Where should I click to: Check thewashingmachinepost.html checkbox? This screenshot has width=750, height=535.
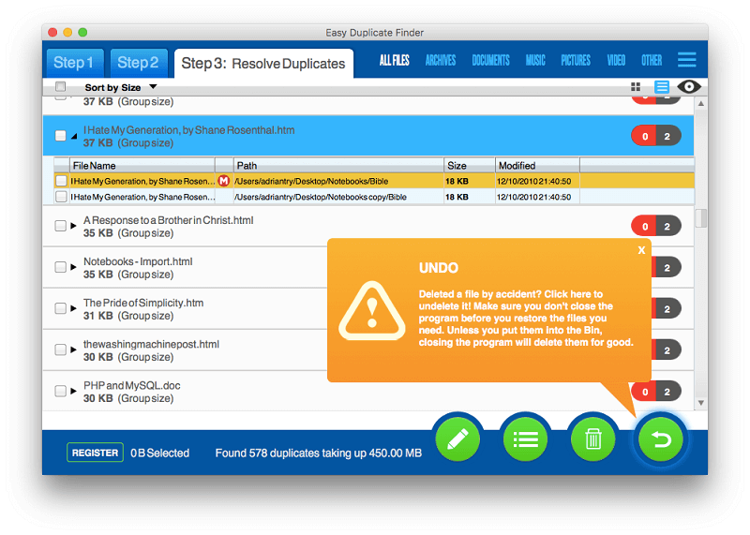point(60,349)
